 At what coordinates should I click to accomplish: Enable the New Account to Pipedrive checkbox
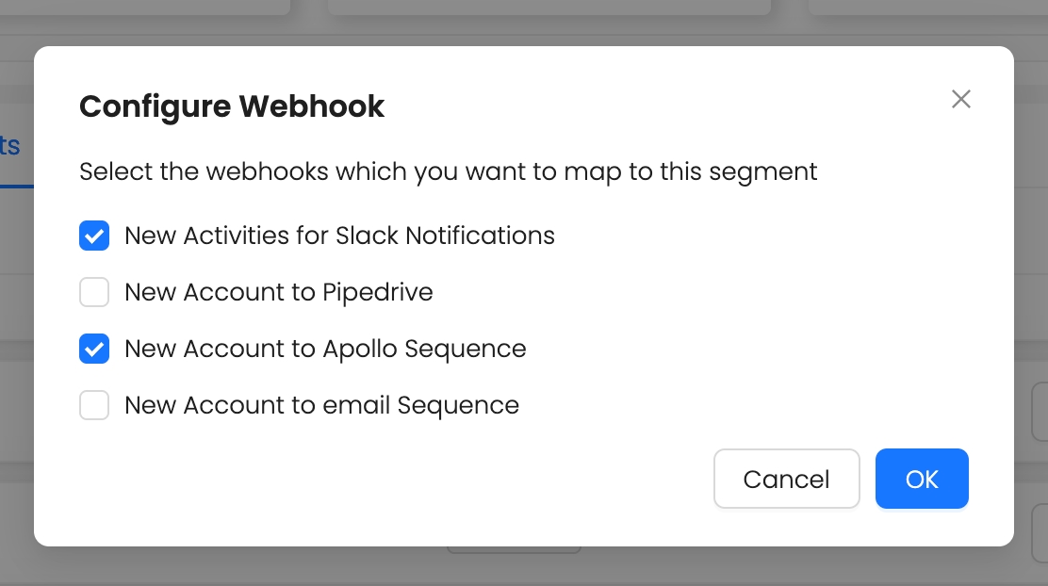pyautogui.click(x=94, y=293)
